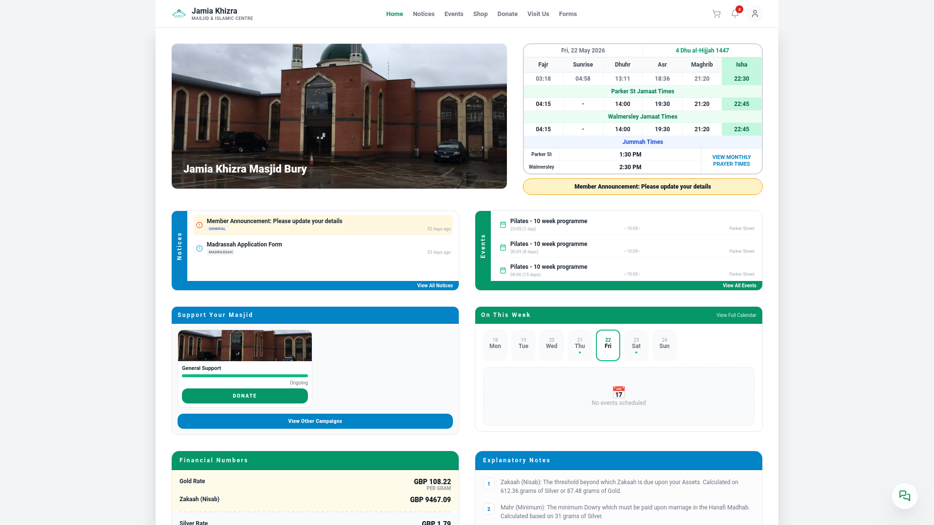This screenshot has width=934, height=525.
Task: Open the chat support bubble icon
Action: coord(905,496)
